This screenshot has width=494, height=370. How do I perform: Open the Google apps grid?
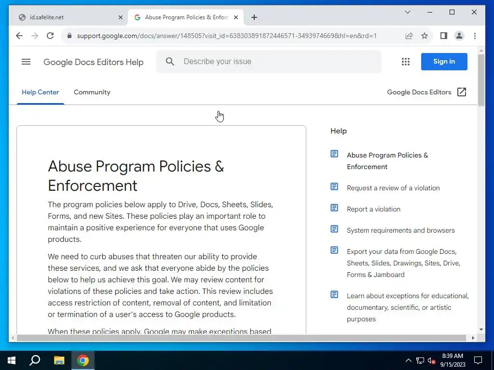(405, 62)
